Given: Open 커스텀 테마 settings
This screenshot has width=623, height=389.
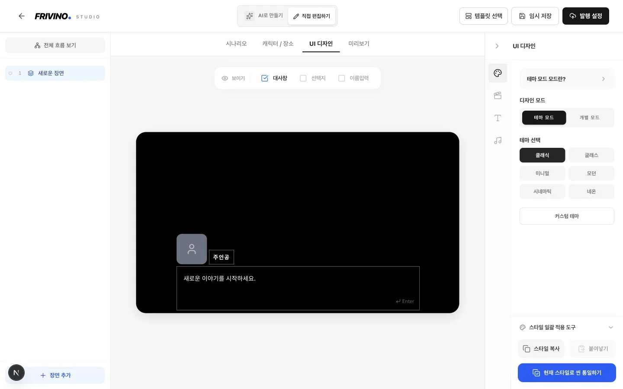Looking at the screenshot, I should (x=567, y=216).
